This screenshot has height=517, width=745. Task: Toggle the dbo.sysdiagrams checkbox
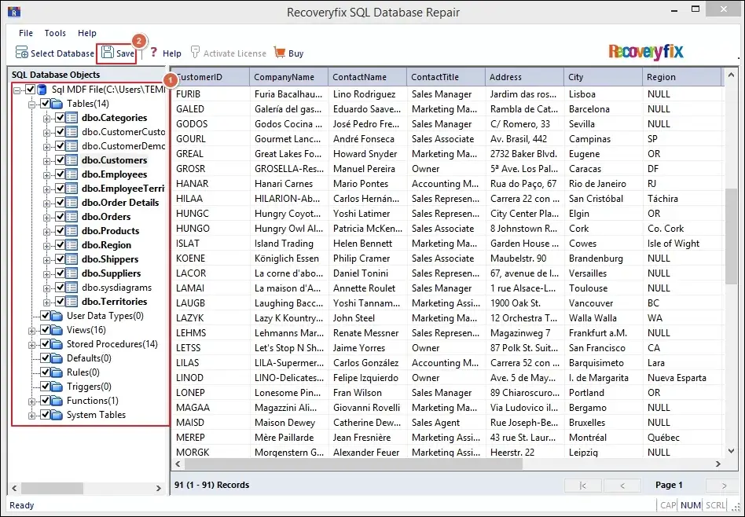(61, 288)
